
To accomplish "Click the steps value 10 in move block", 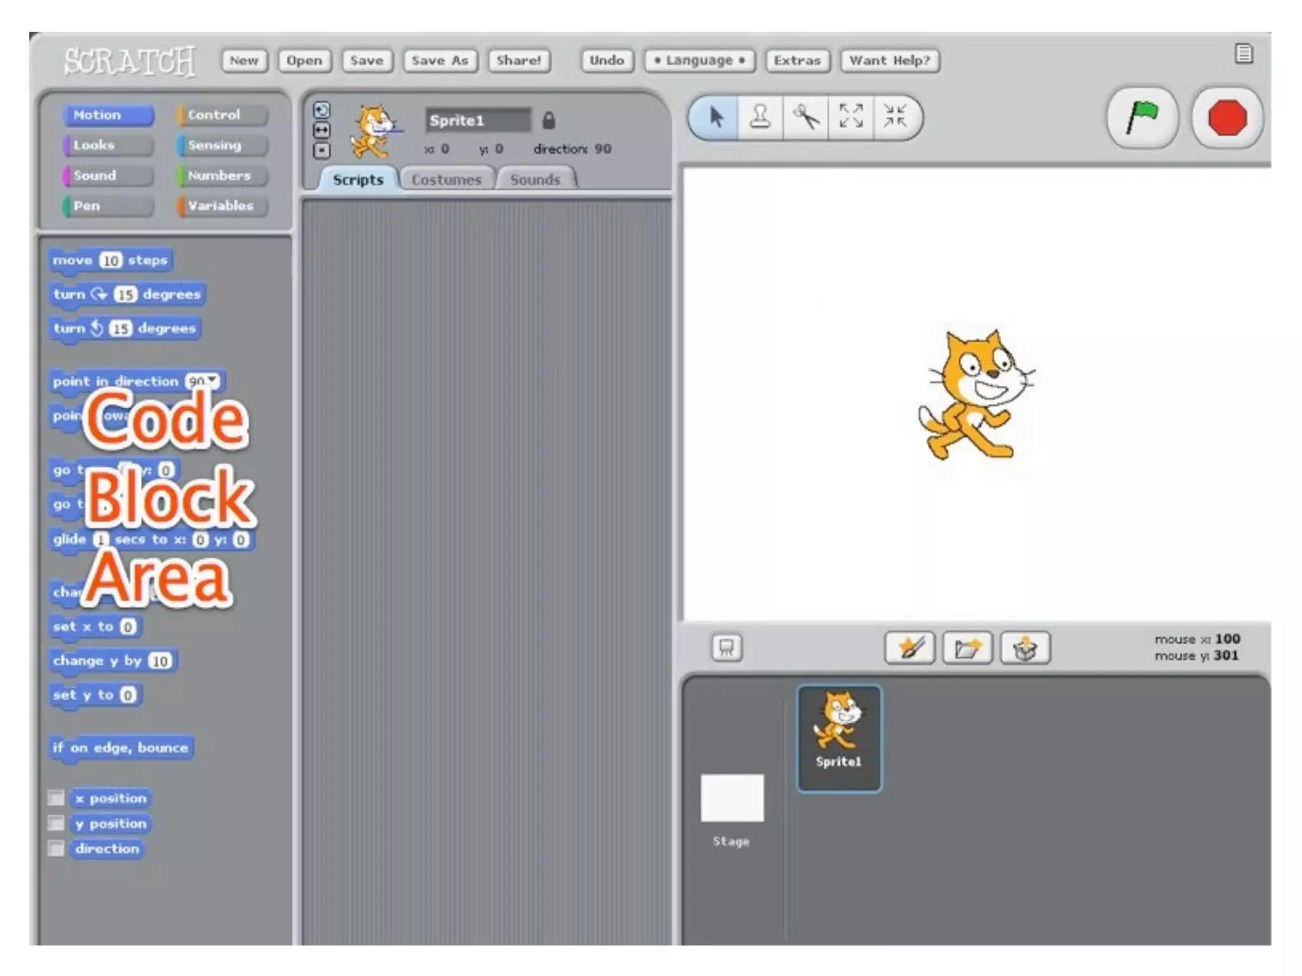I will (x=111, y=261).
